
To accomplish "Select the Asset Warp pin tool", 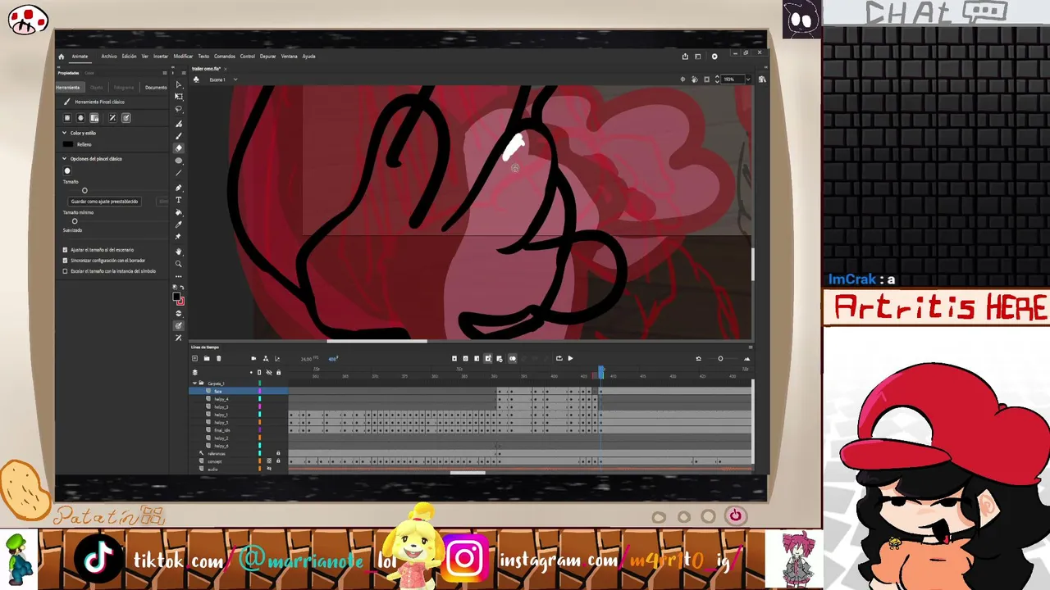I will (x=179, y=237).
